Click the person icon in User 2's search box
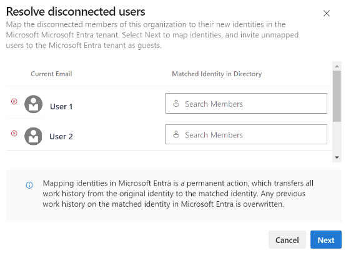Image resolution: width=346 pixels, height=253 pixels. [x=176, y=134]
